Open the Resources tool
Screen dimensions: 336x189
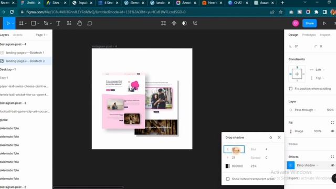[69, 23]
